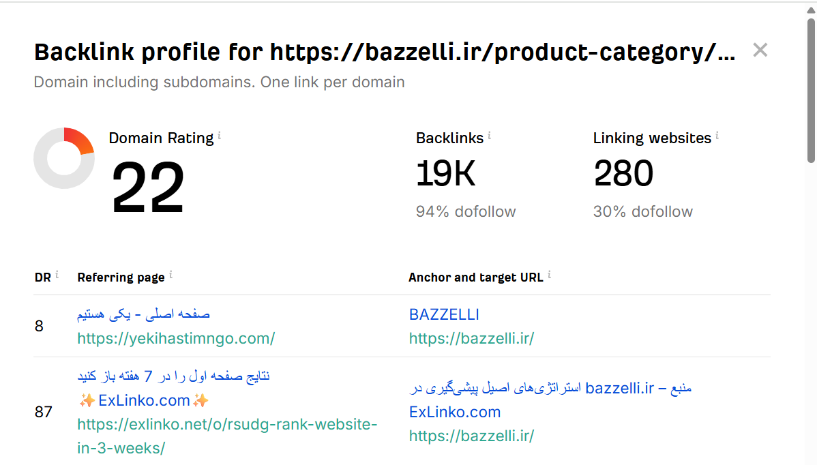Click the Domain Rating donut chart
This screenshot has height=465, width=817.
pos(64,158)
